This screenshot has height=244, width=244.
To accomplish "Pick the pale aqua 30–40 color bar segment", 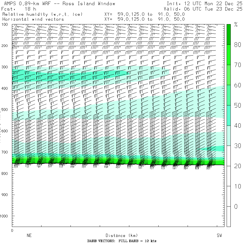I will pyautogui.click(x=229, y=136).
